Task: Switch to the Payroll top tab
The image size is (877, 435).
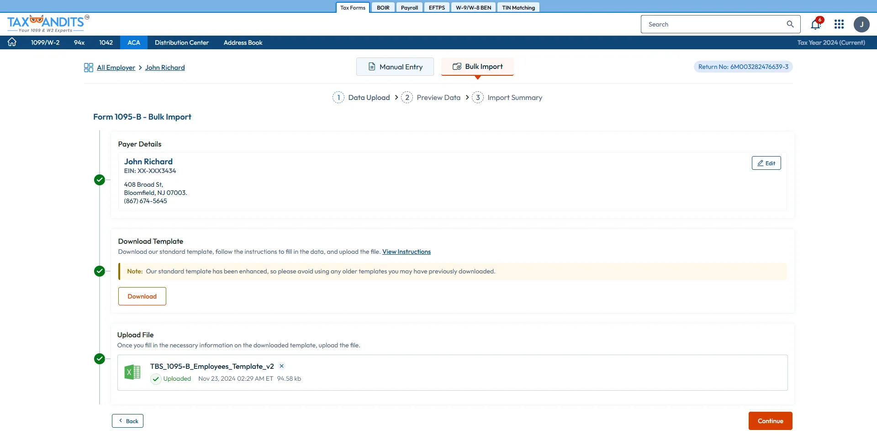Action: click(409, 8)
